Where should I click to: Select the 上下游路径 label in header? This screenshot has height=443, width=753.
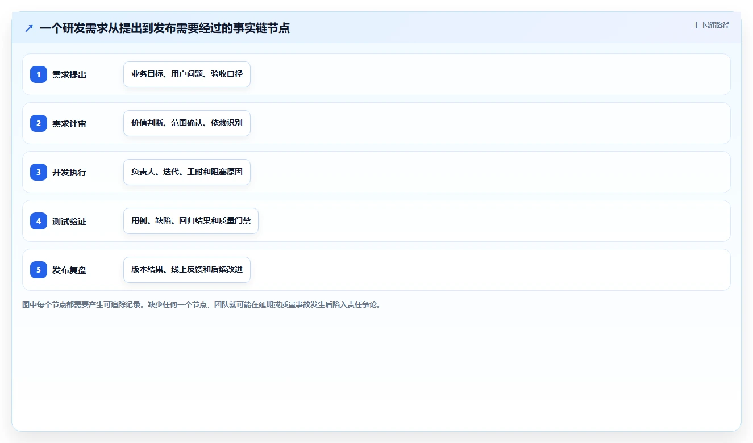click(x=711, y=26)
